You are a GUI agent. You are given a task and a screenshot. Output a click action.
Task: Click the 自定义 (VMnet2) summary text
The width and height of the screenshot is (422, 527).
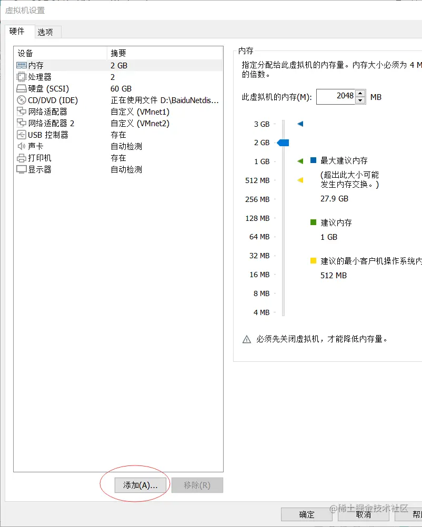(140, 124)
